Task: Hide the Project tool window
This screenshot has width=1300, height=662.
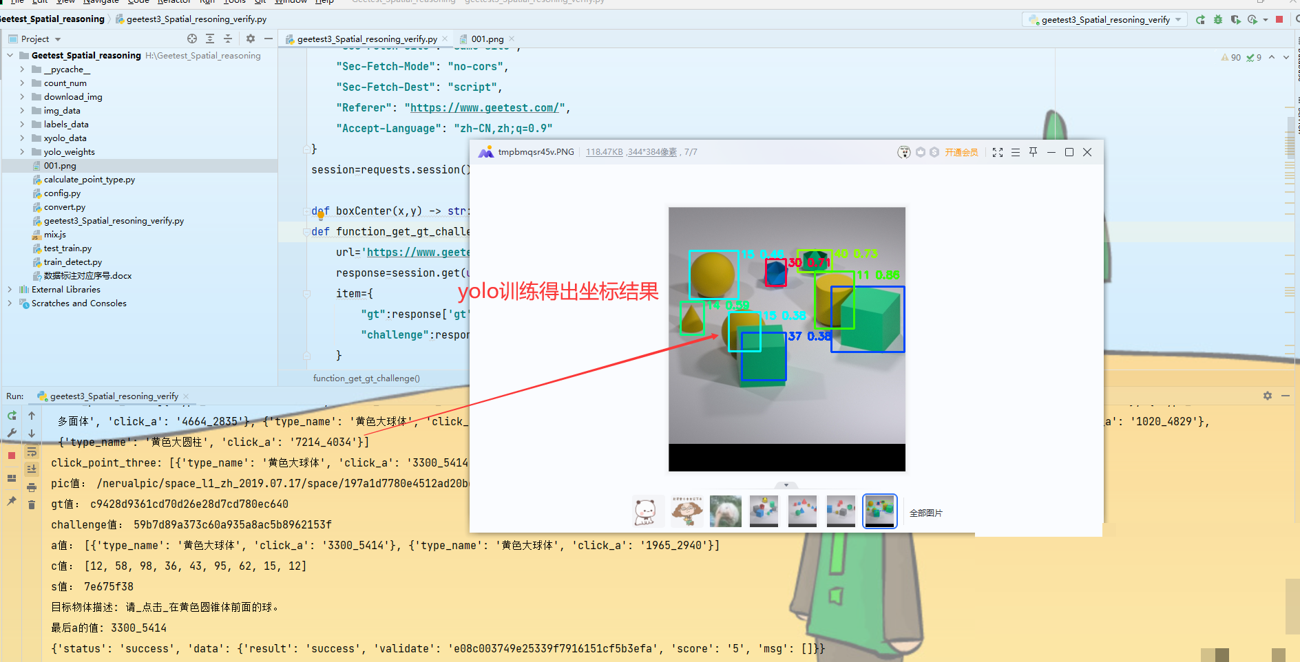Action: point(269,39)
